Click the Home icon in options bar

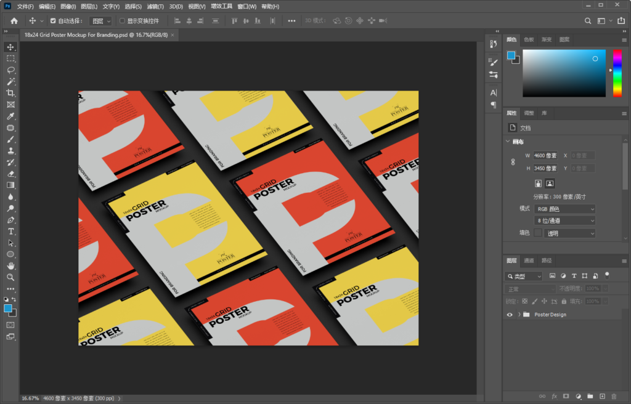(14, 21)
